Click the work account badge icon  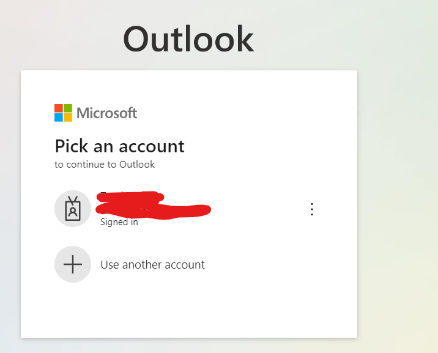pyautogui.click(x=73, y=209)
